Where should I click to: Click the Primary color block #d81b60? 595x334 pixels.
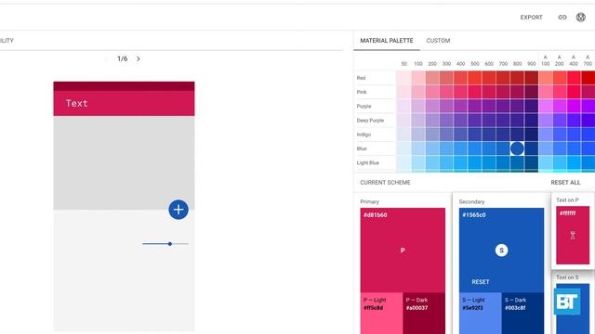403,250
